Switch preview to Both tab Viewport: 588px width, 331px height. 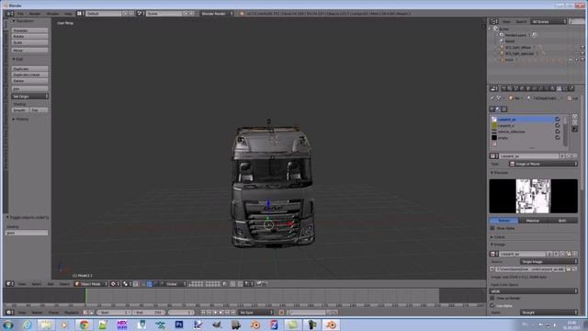(x=562, y=221)
